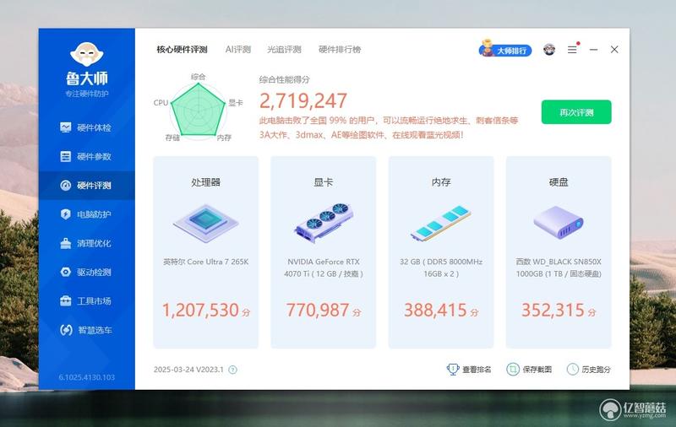Click the 内存 card title
Viewport: 676px width, 427px height.
pyautogui.click(x=440, y=182)
